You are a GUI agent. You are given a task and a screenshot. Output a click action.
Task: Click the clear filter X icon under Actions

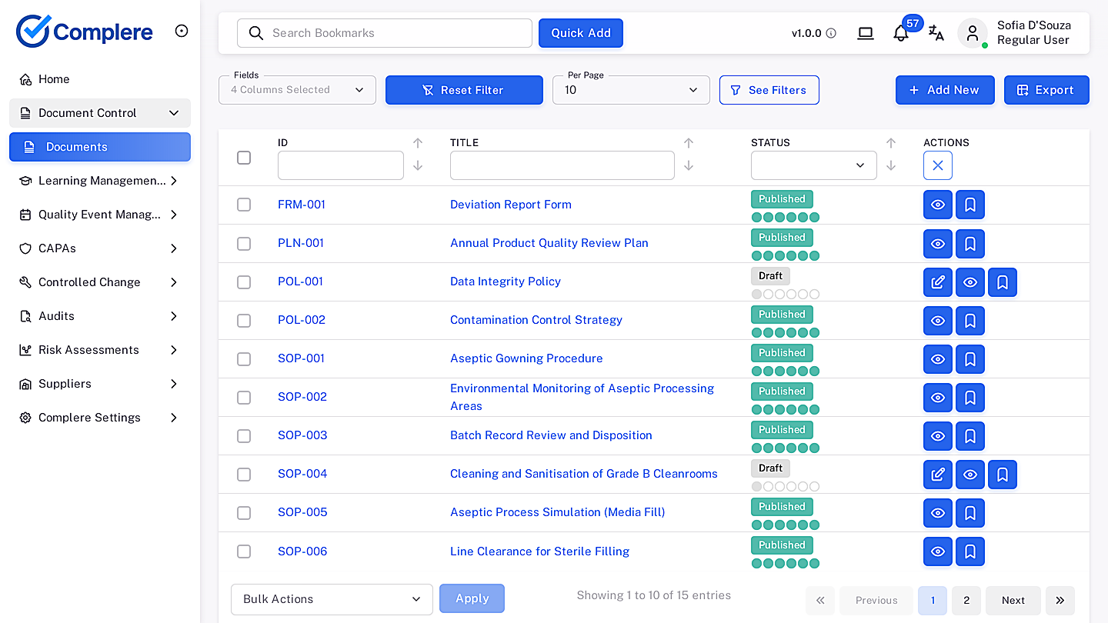[938, 165]
